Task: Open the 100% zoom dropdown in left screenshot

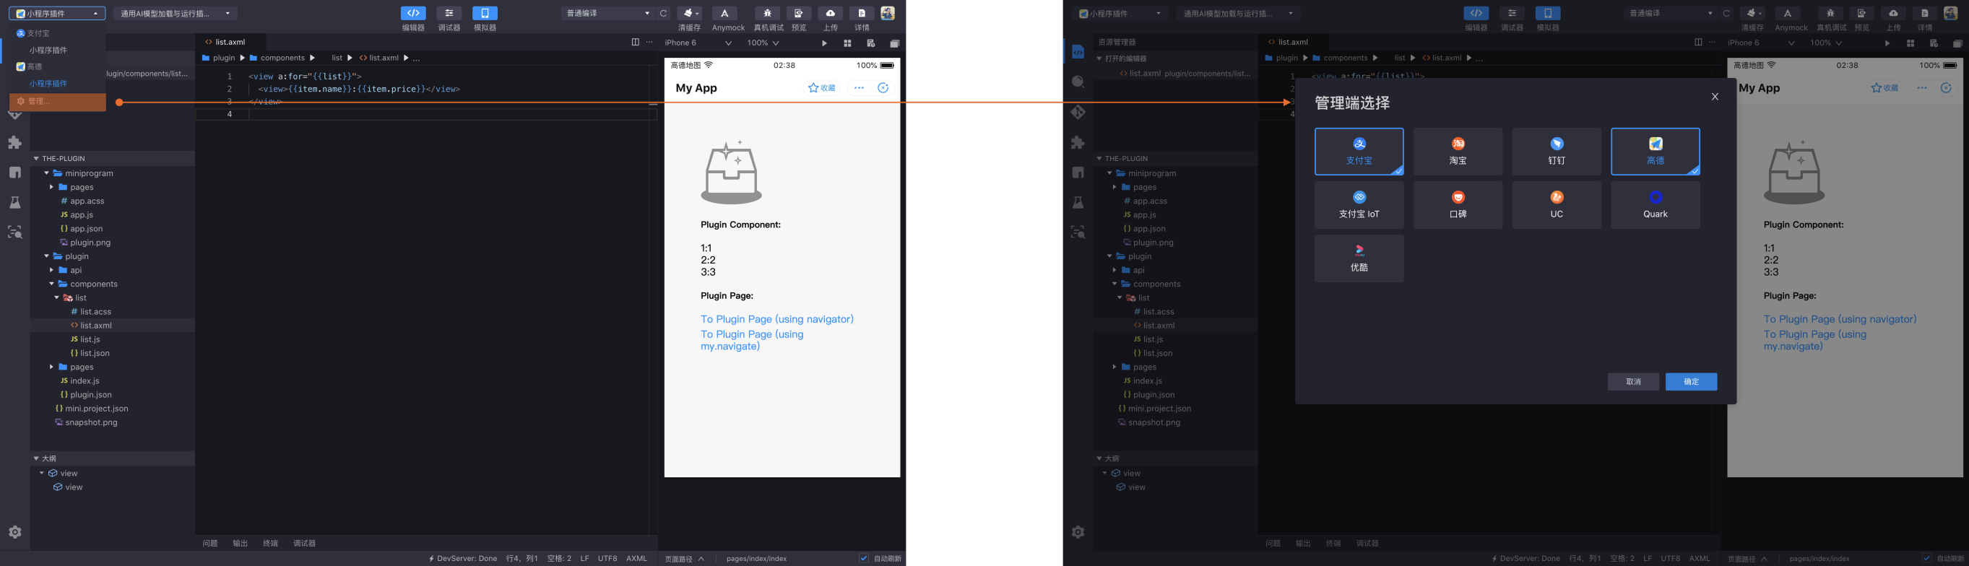Action: point(763,43)
